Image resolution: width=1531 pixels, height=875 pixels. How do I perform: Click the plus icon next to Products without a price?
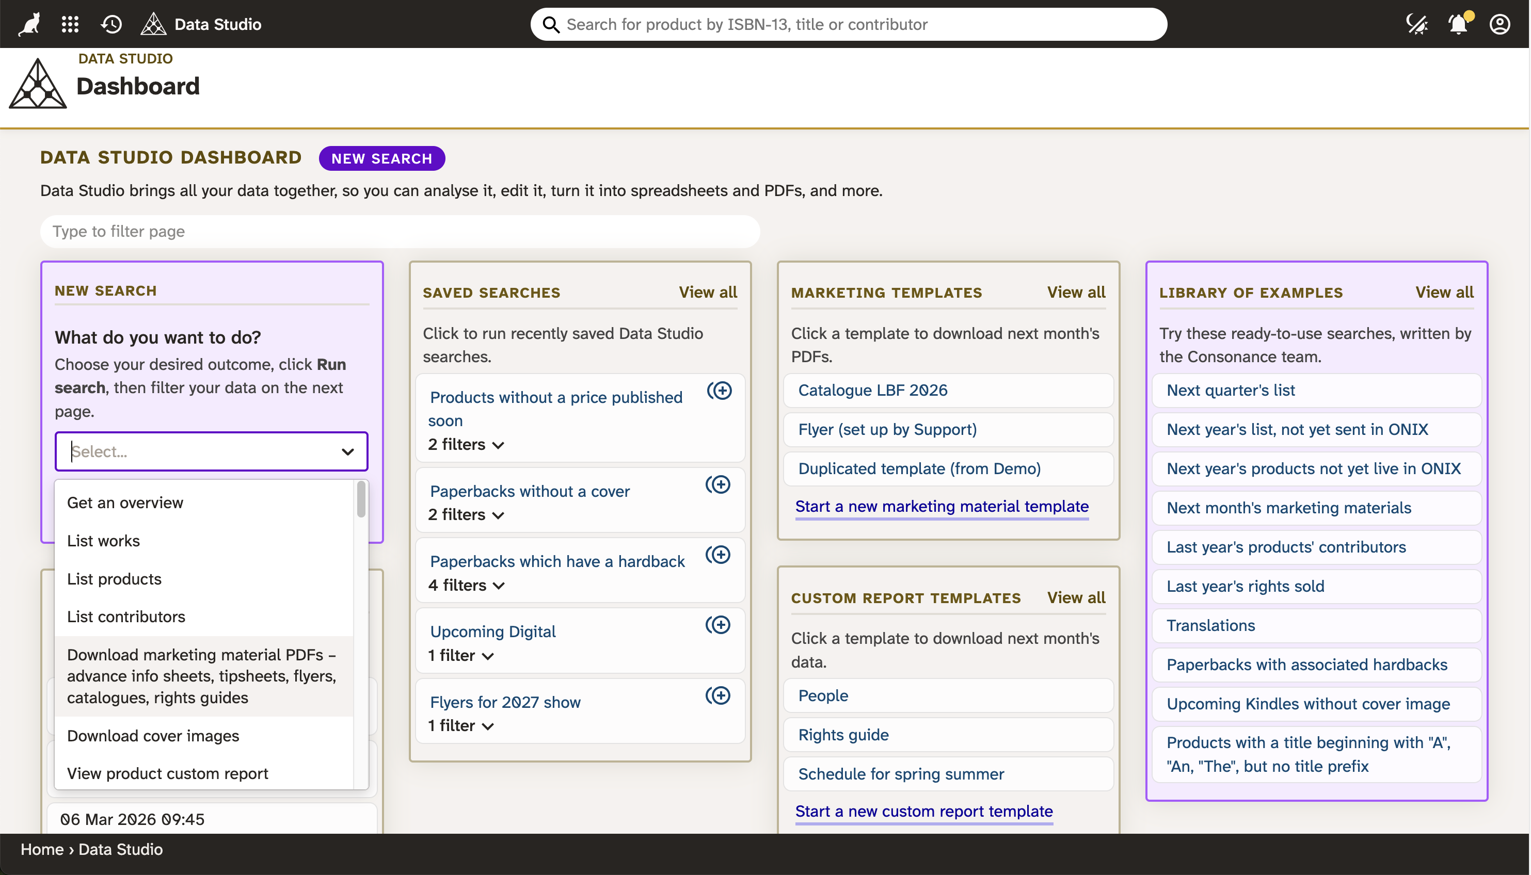[721, 391]
